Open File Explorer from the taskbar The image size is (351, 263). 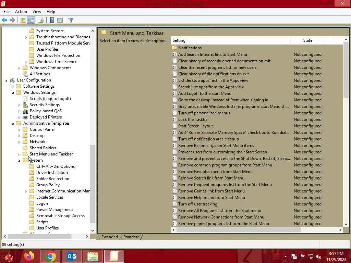click(x=93, y=256)
